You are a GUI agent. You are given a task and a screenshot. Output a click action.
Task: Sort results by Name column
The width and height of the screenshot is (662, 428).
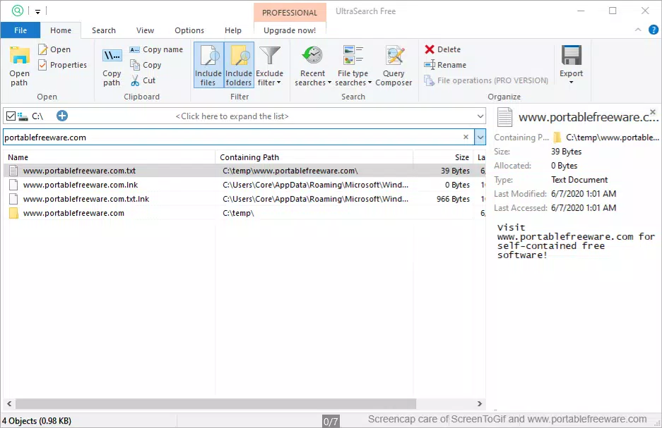point(110,157)
